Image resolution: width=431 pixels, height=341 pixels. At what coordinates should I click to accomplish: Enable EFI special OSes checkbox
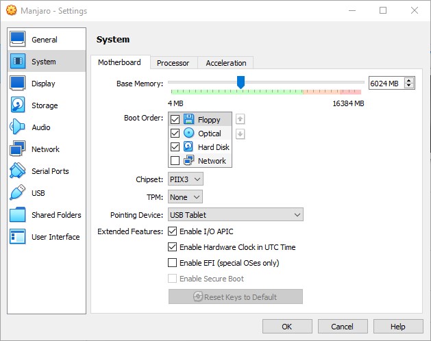[173, 263]
